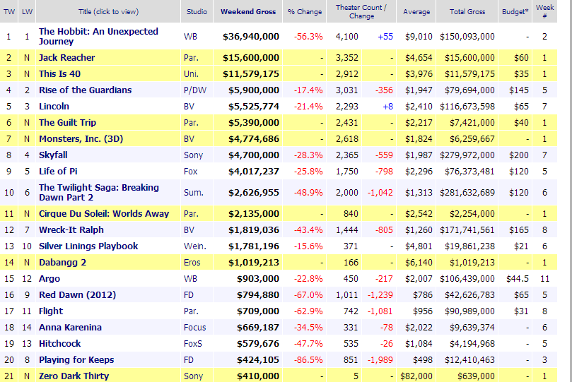Sort by Theater Count / Change header
The width and height of the screenshot is (572, 382).
coord(361,12)
